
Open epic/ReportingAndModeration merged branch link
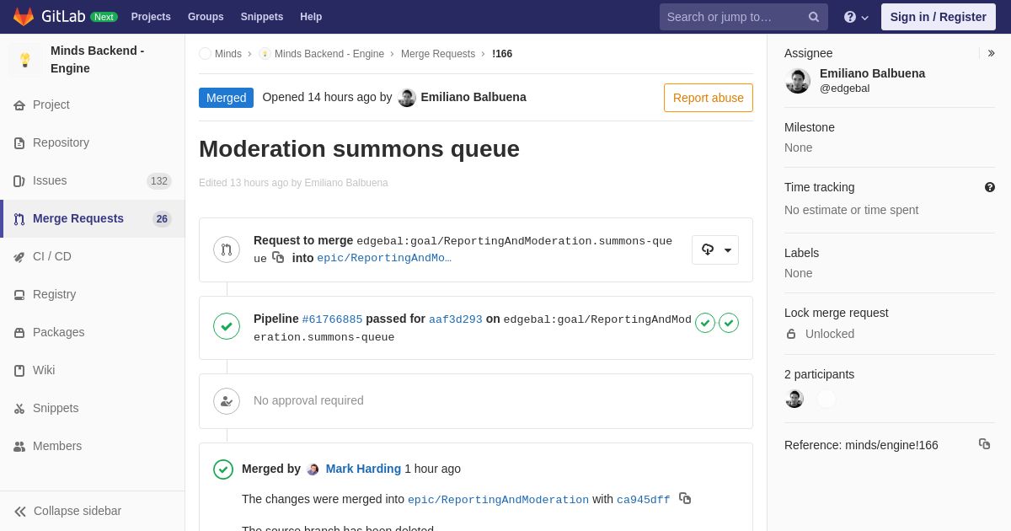coord(498,500)
